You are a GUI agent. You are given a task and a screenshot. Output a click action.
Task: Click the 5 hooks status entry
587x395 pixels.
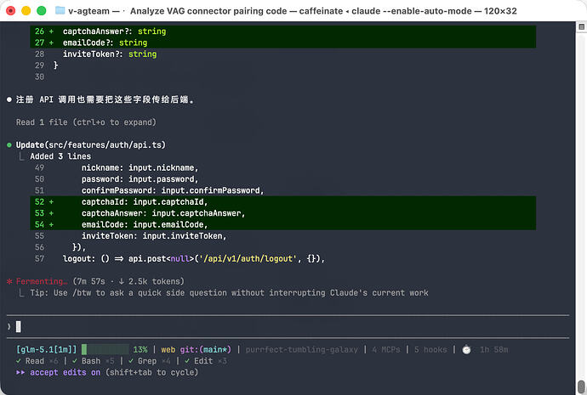point(430,350)
